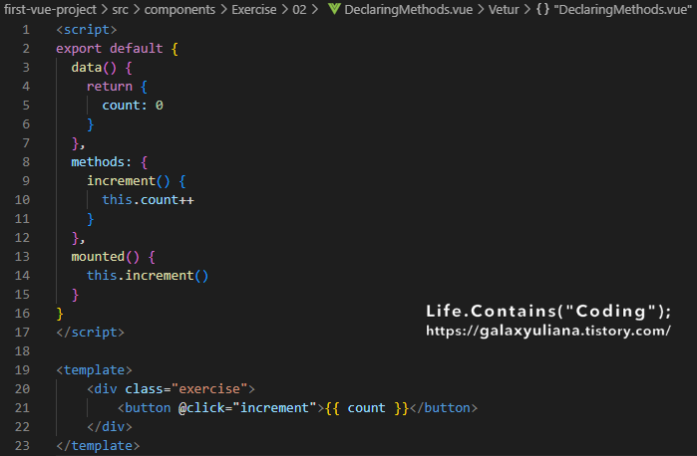This screenshot has height=456, width=697.
Task: Click the 'export' keyword
Action: pos(79,49)
